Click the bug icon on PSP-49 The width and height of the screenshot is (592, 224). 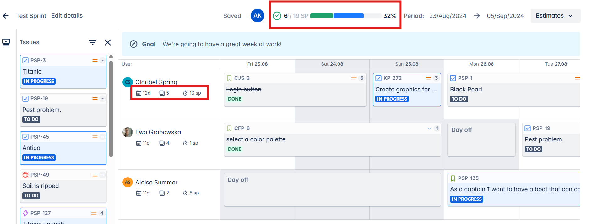click(25, 175)
